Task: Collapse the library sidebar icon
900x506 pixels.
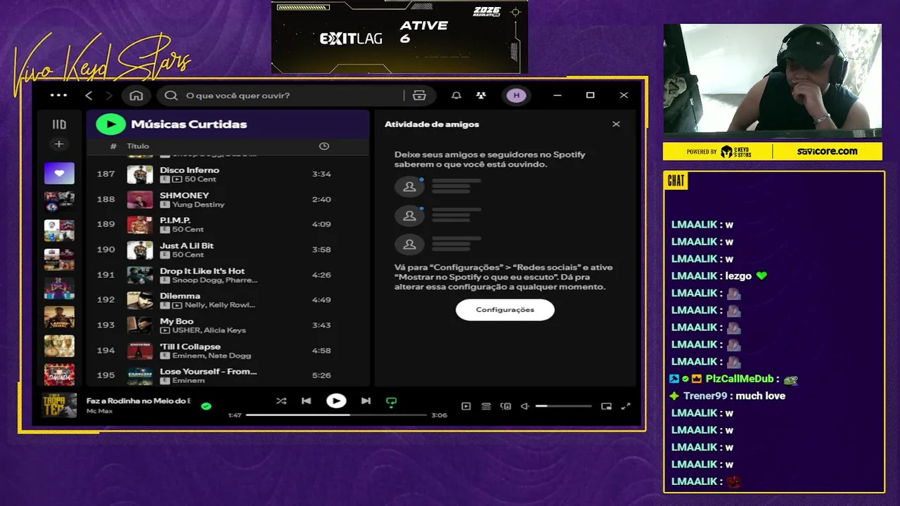Action: (59, 124)
